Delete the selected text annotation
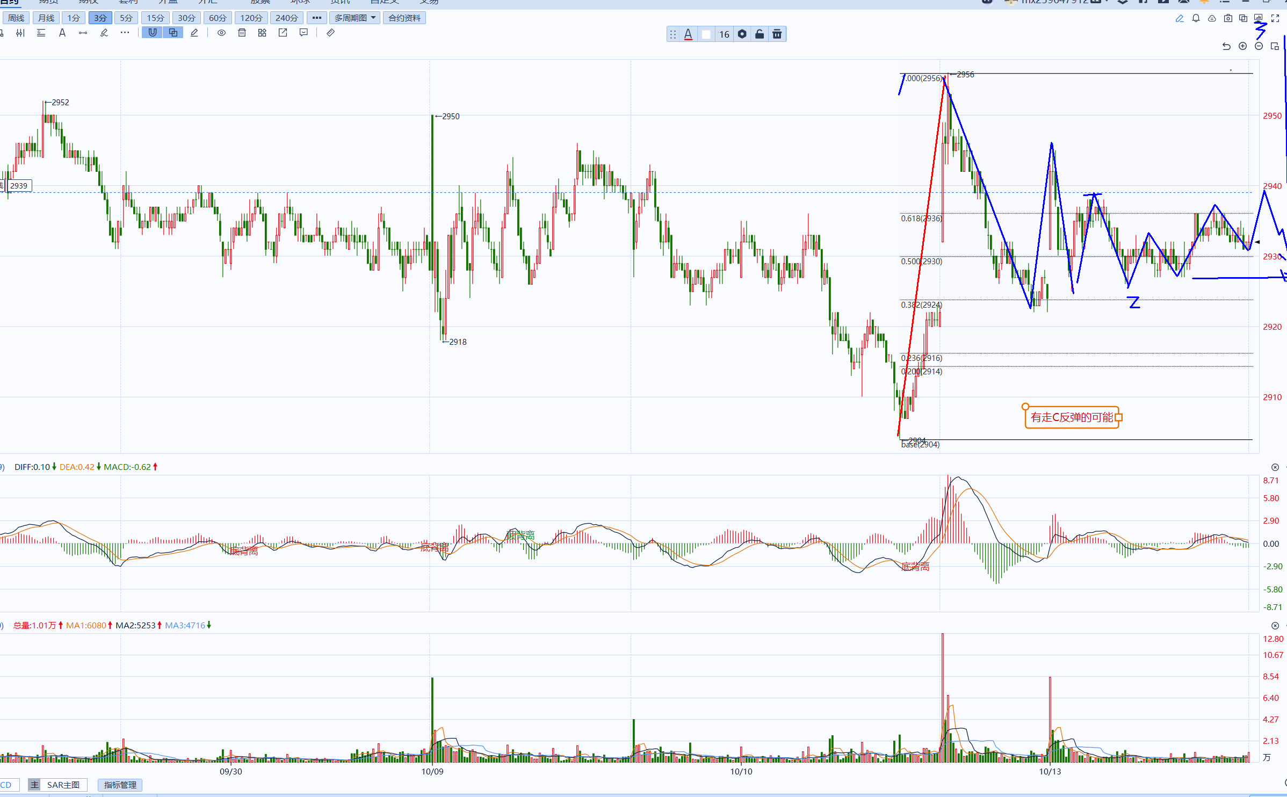This screenshot has height=797, width=1287. point(777,34)
